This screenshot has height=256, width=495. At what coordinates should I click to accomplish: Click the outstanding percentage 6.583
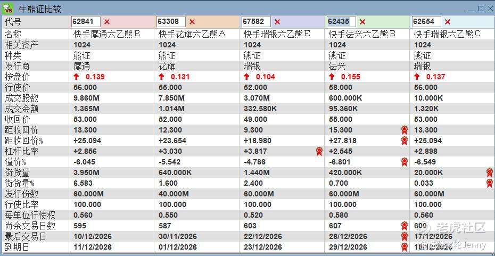(x=82, y=183)
